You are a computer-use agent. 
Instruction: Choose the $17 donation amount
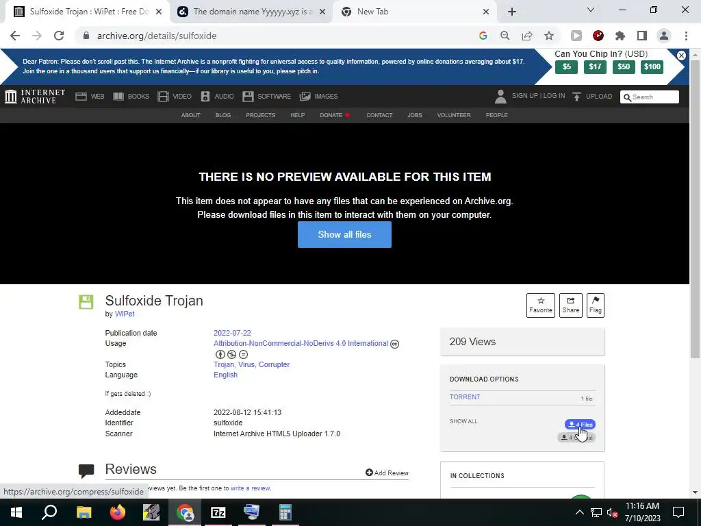[595, 66]
